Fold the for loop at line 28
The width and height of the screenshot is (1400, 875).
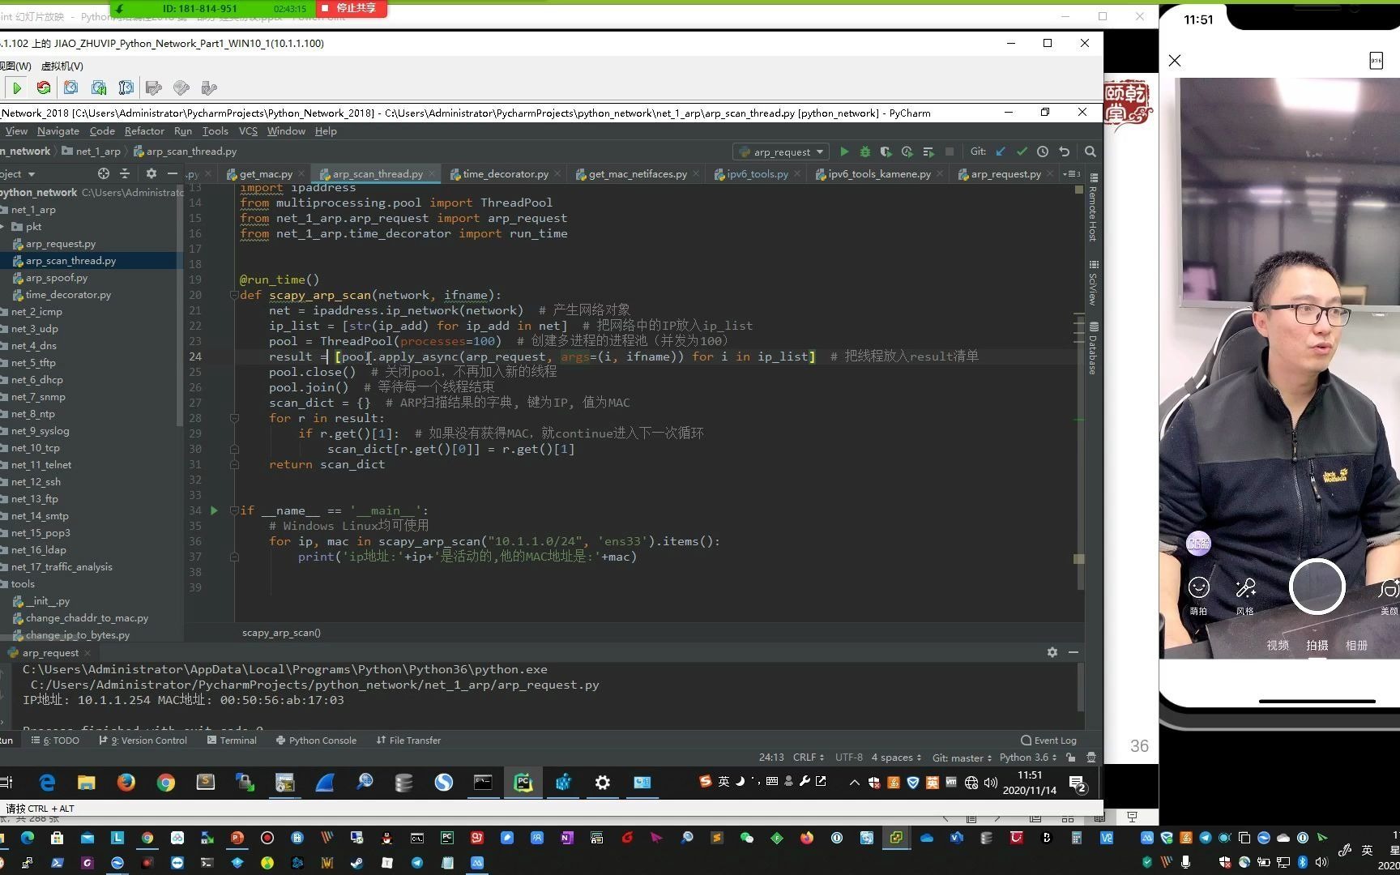pos(234,418)
